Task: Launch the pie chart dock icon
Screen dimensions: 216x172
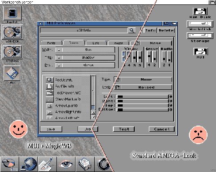Action: pos(9,164)
